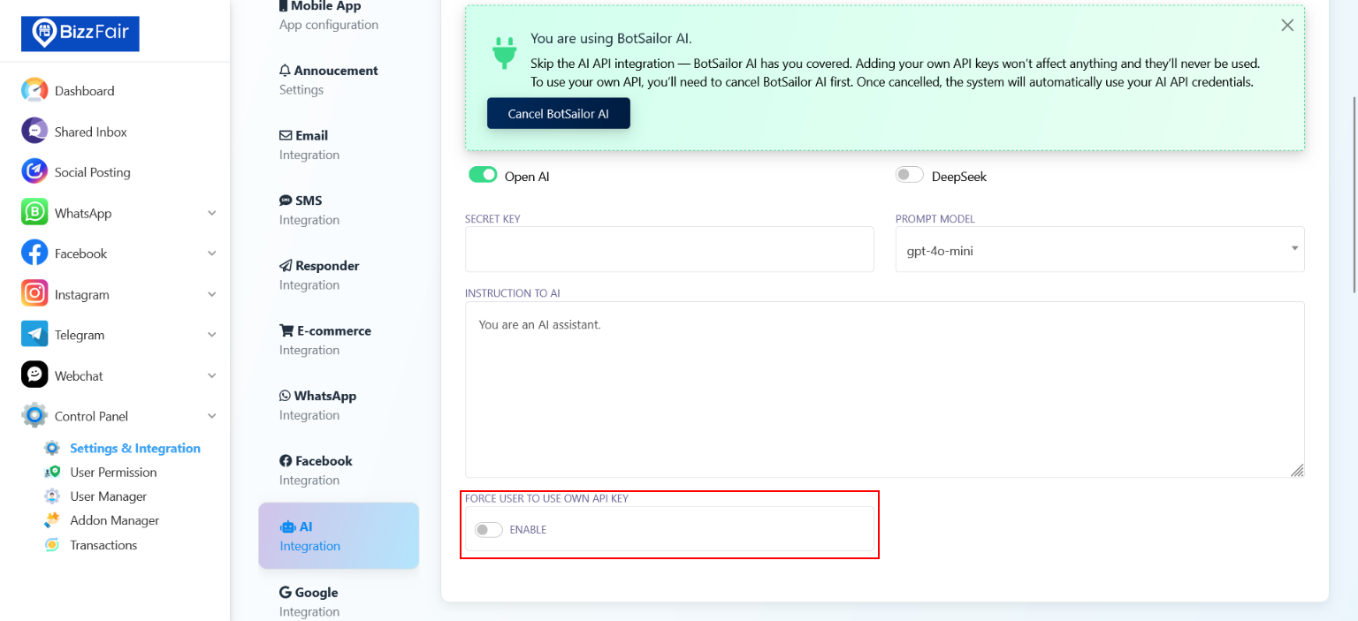Viewport: 1358px width, 621px height.
Task: Click the Instruction To AI text area
Action: pos(885,390)
